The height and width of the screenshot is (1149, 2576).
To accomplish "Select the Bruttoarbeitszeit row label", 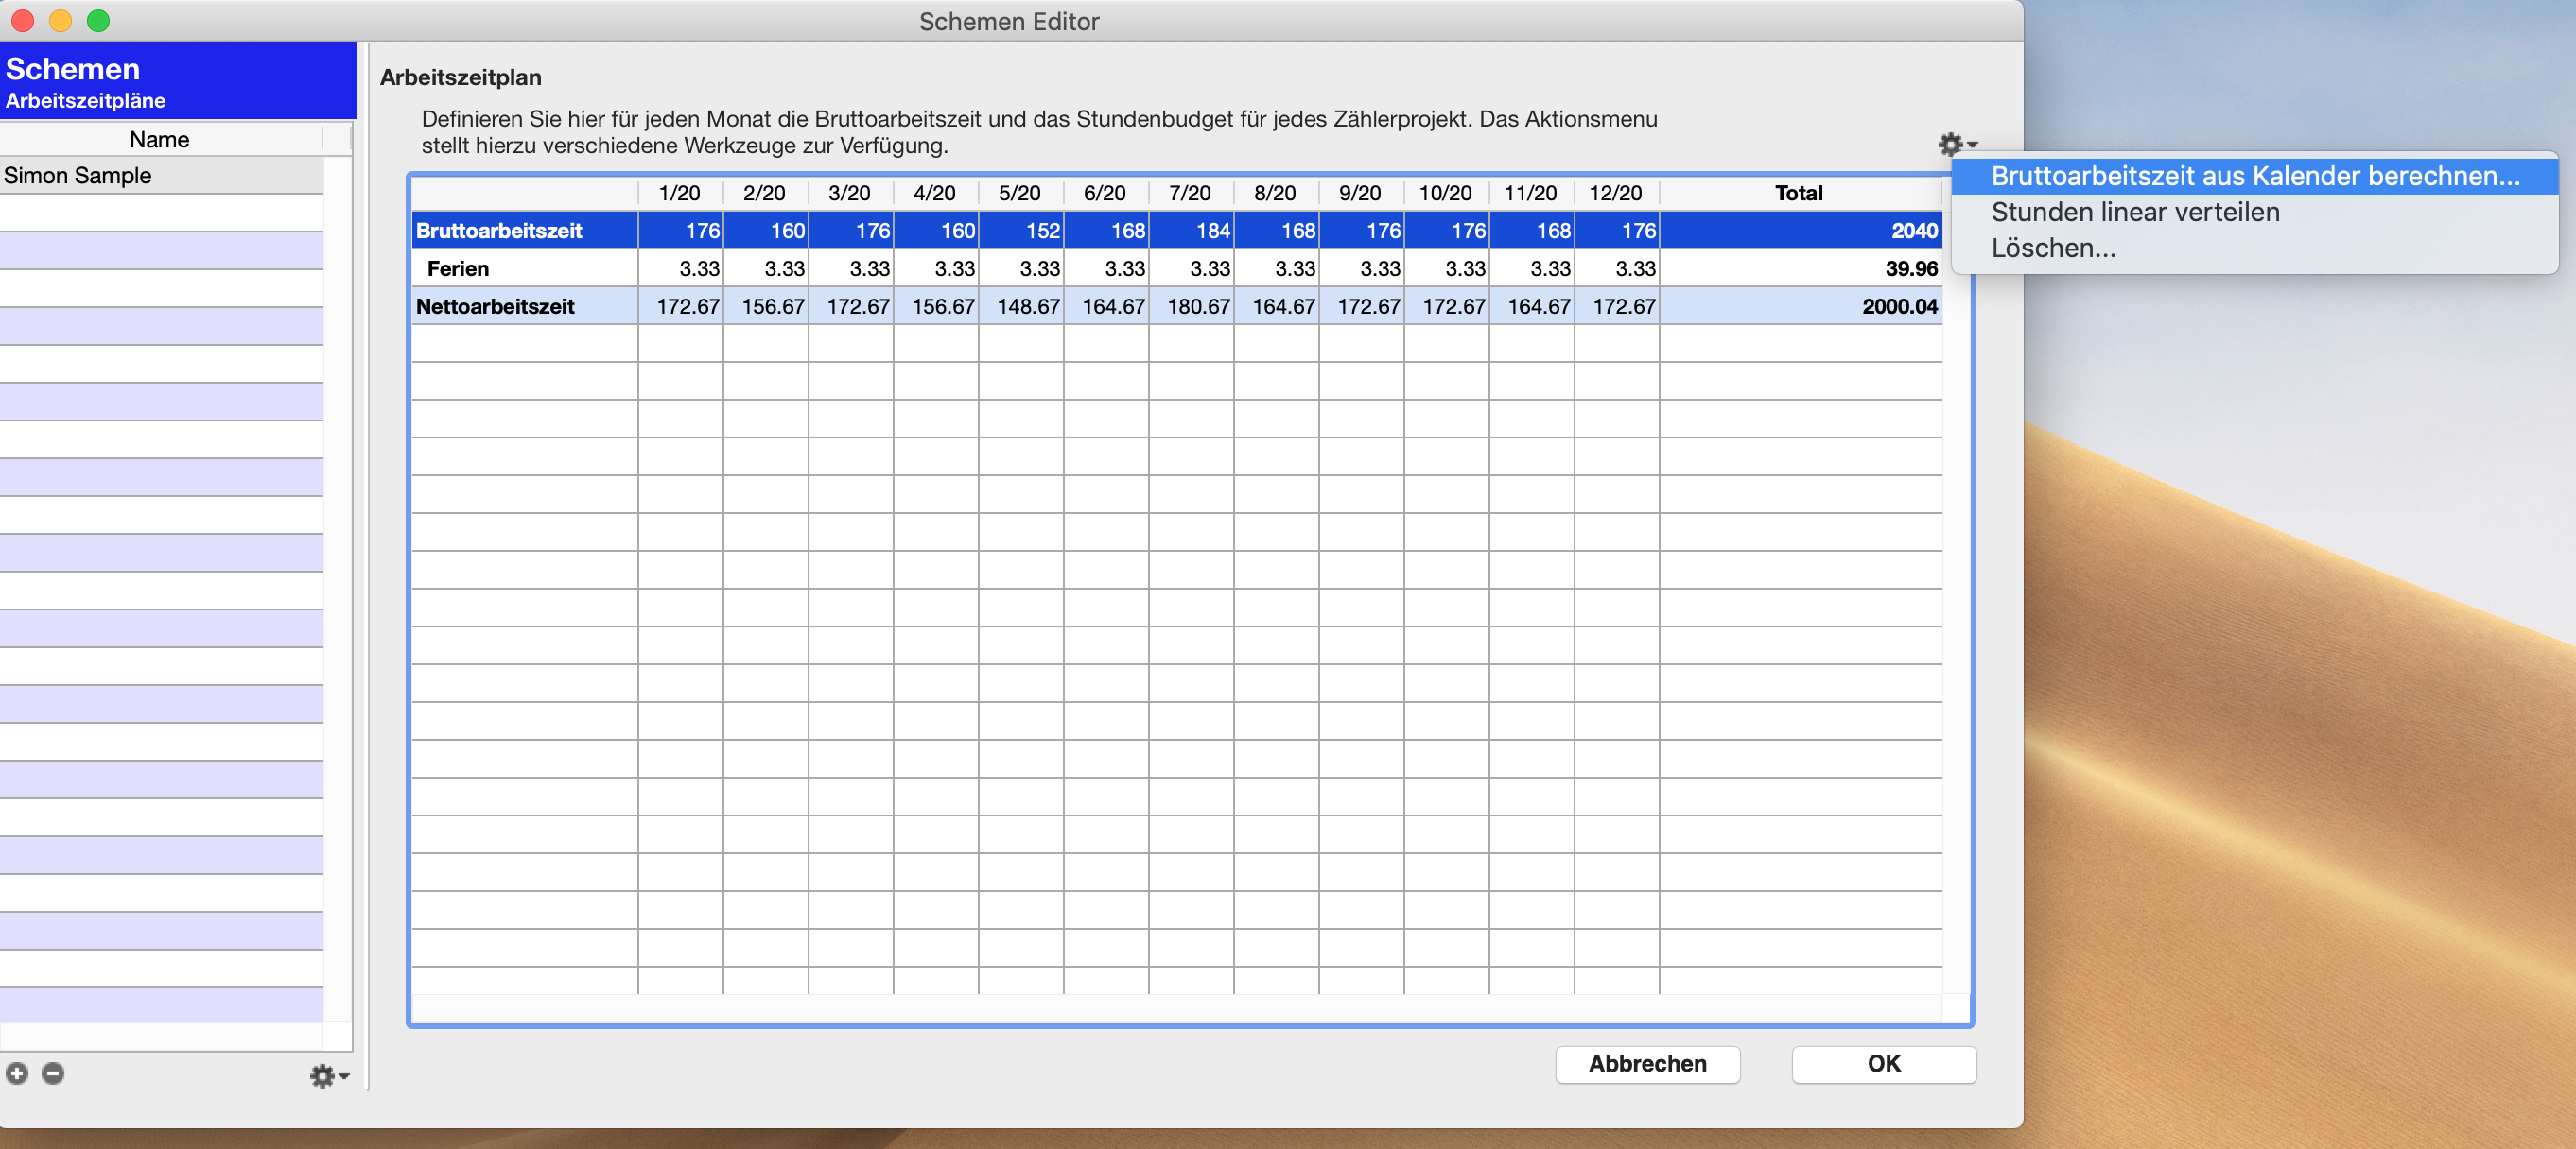I will pos(524,231).
